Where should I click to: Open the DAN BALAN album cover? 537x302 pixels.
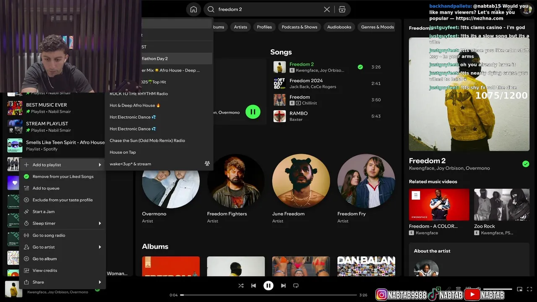366,266
